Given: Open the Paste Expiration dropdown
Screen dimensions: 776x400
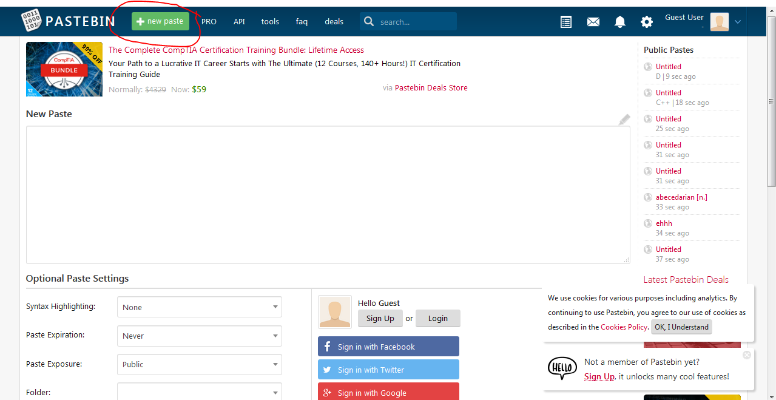Looking at the screenshot, I should (200, 336).
